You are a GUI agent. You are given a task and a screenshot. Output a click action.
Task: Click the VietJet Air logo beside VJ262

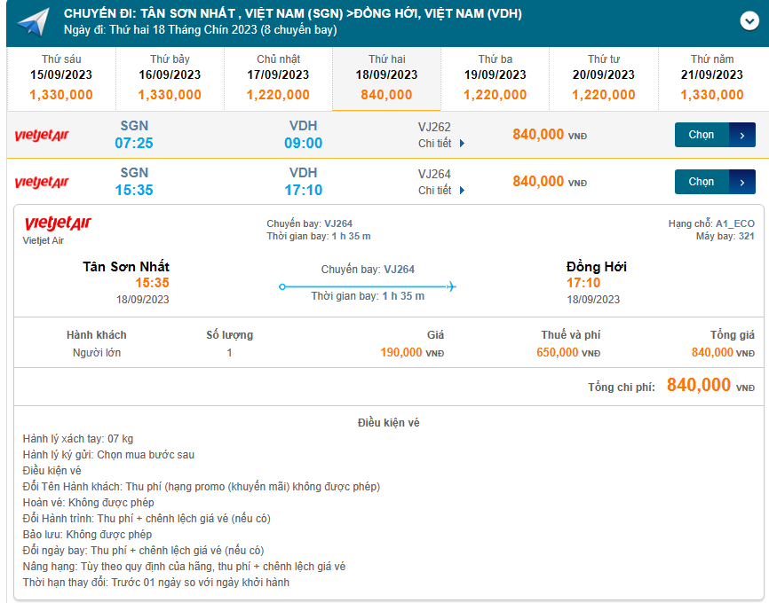pos(41,136)
